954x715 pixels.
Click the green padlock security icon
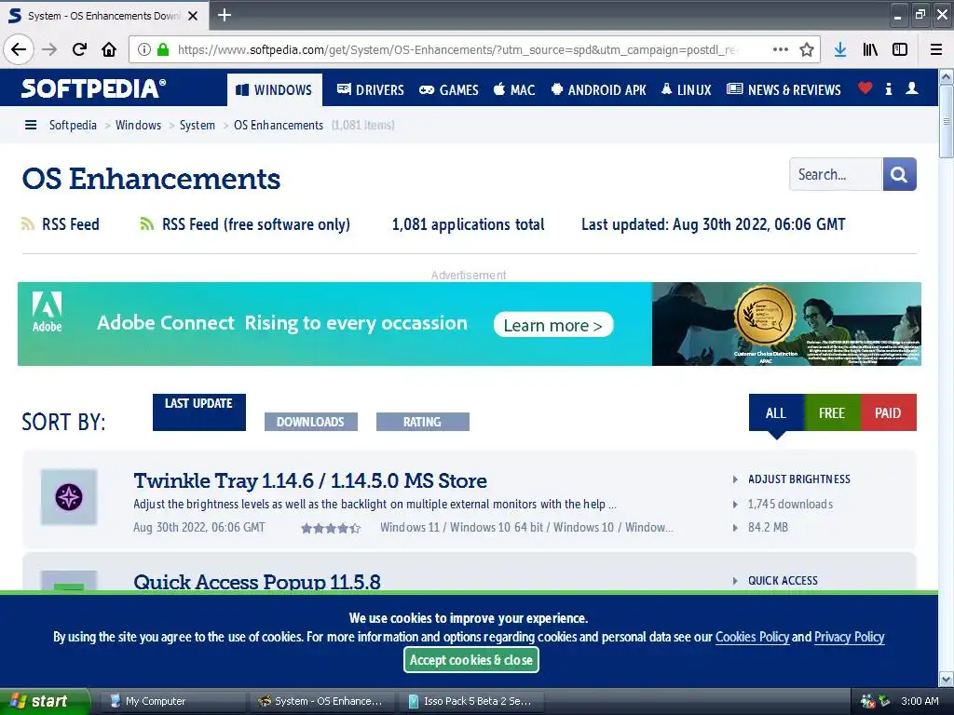pos(163,50)
